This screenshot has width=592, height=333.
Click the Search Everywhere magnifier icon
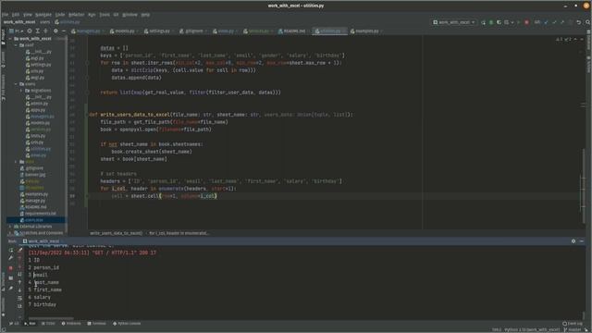pyautogui.click(x=588, y=22)
